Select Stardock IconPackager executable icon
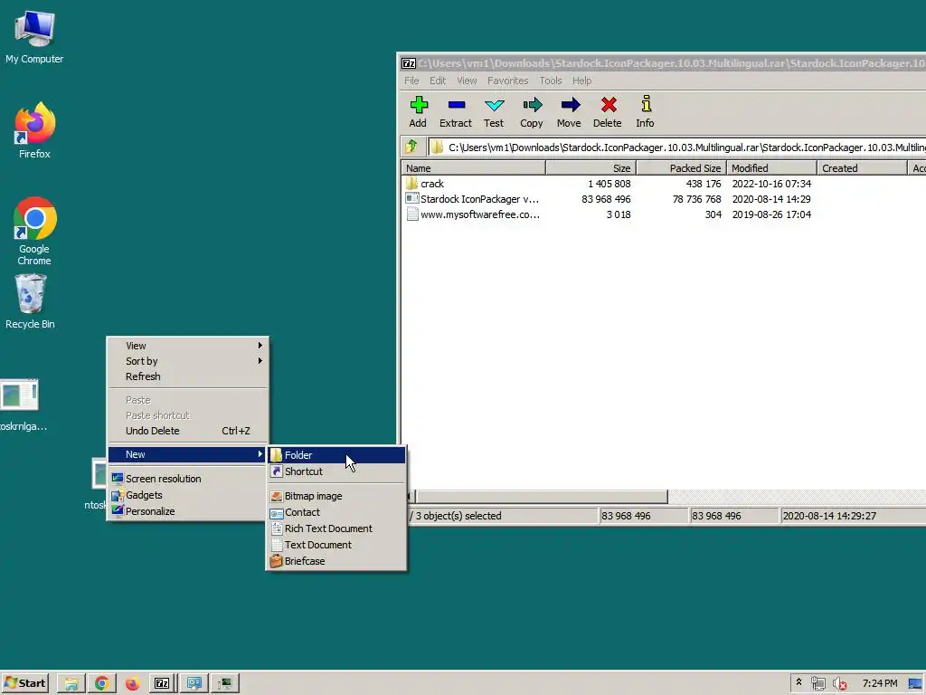926x695 pixels. 412,199
